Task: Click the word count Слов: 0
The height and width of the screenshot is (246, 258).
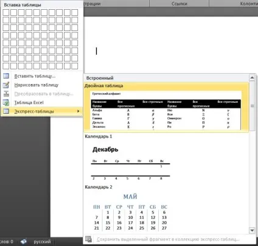Action: [7, 242]
